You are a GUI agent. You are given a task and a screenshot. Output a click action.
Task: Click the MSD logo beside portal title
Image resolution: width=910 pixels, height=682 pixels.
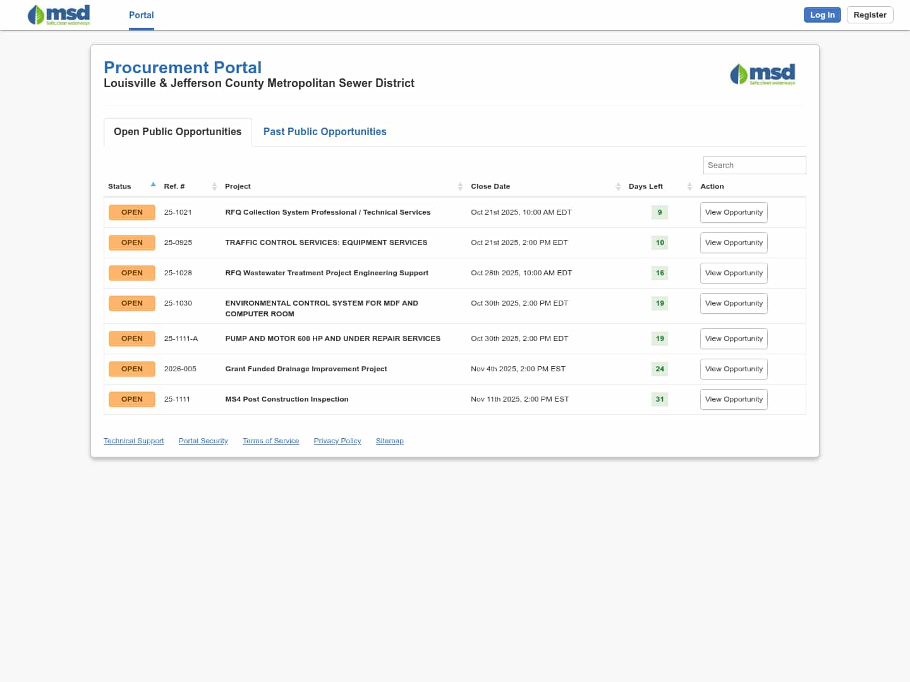(762, 75)
